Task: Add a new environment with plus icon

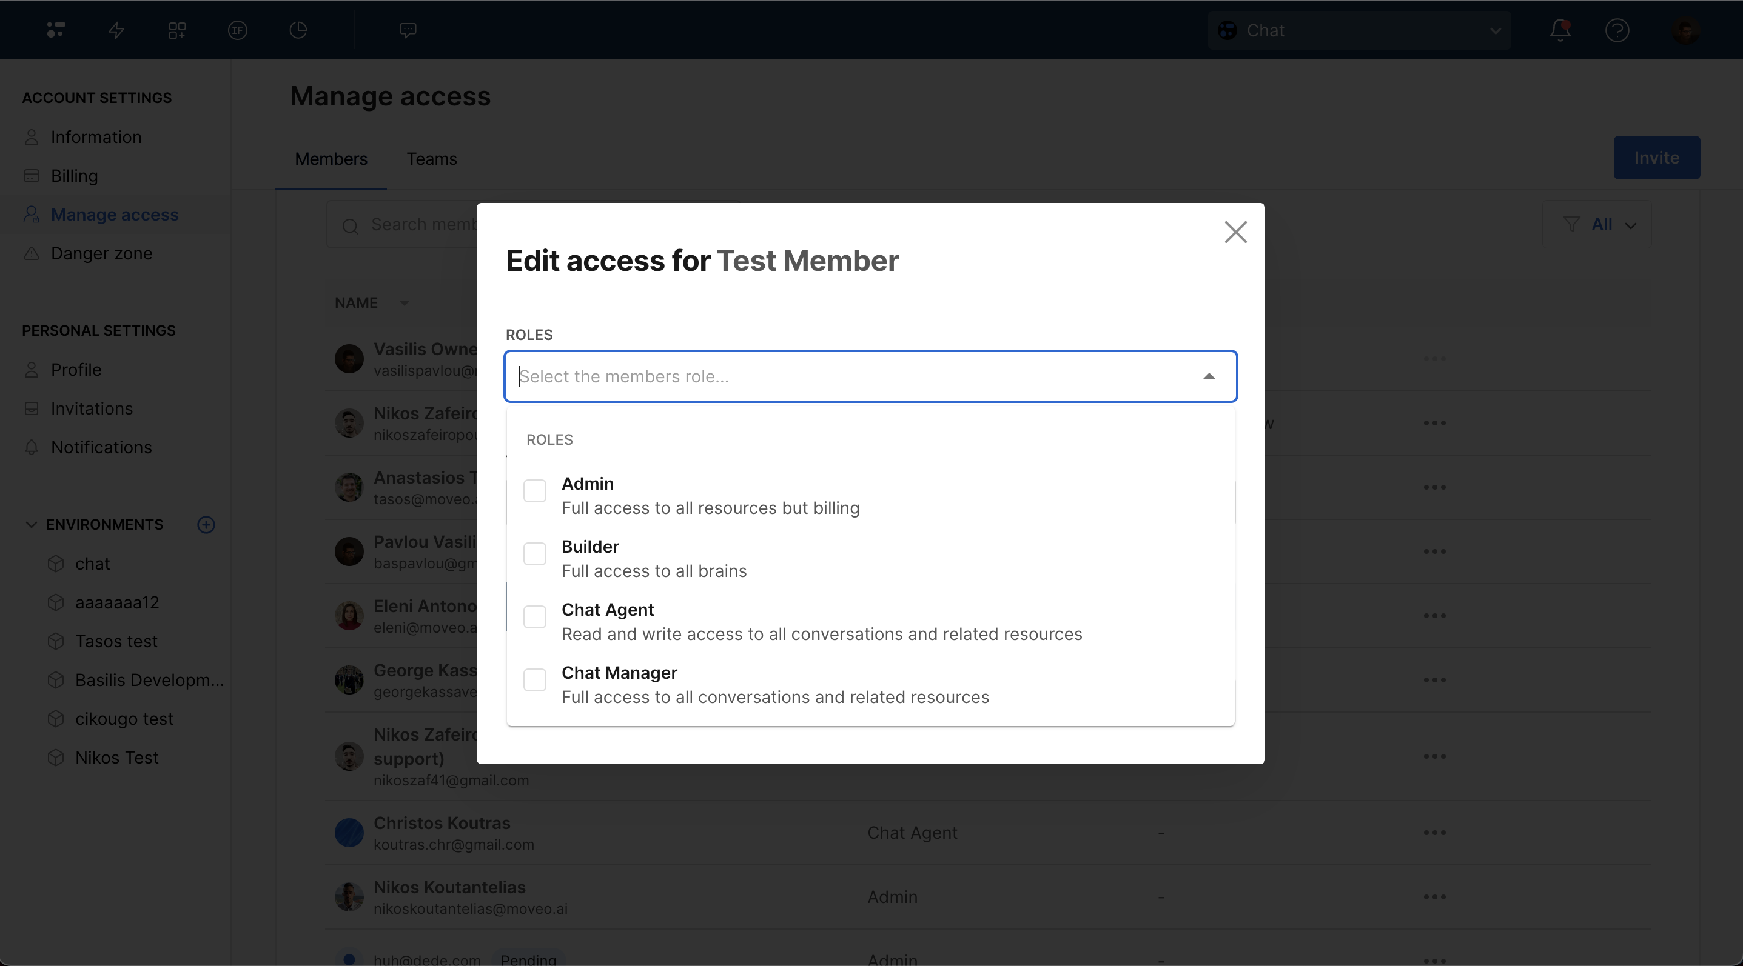Action: (x=206, y=525)
